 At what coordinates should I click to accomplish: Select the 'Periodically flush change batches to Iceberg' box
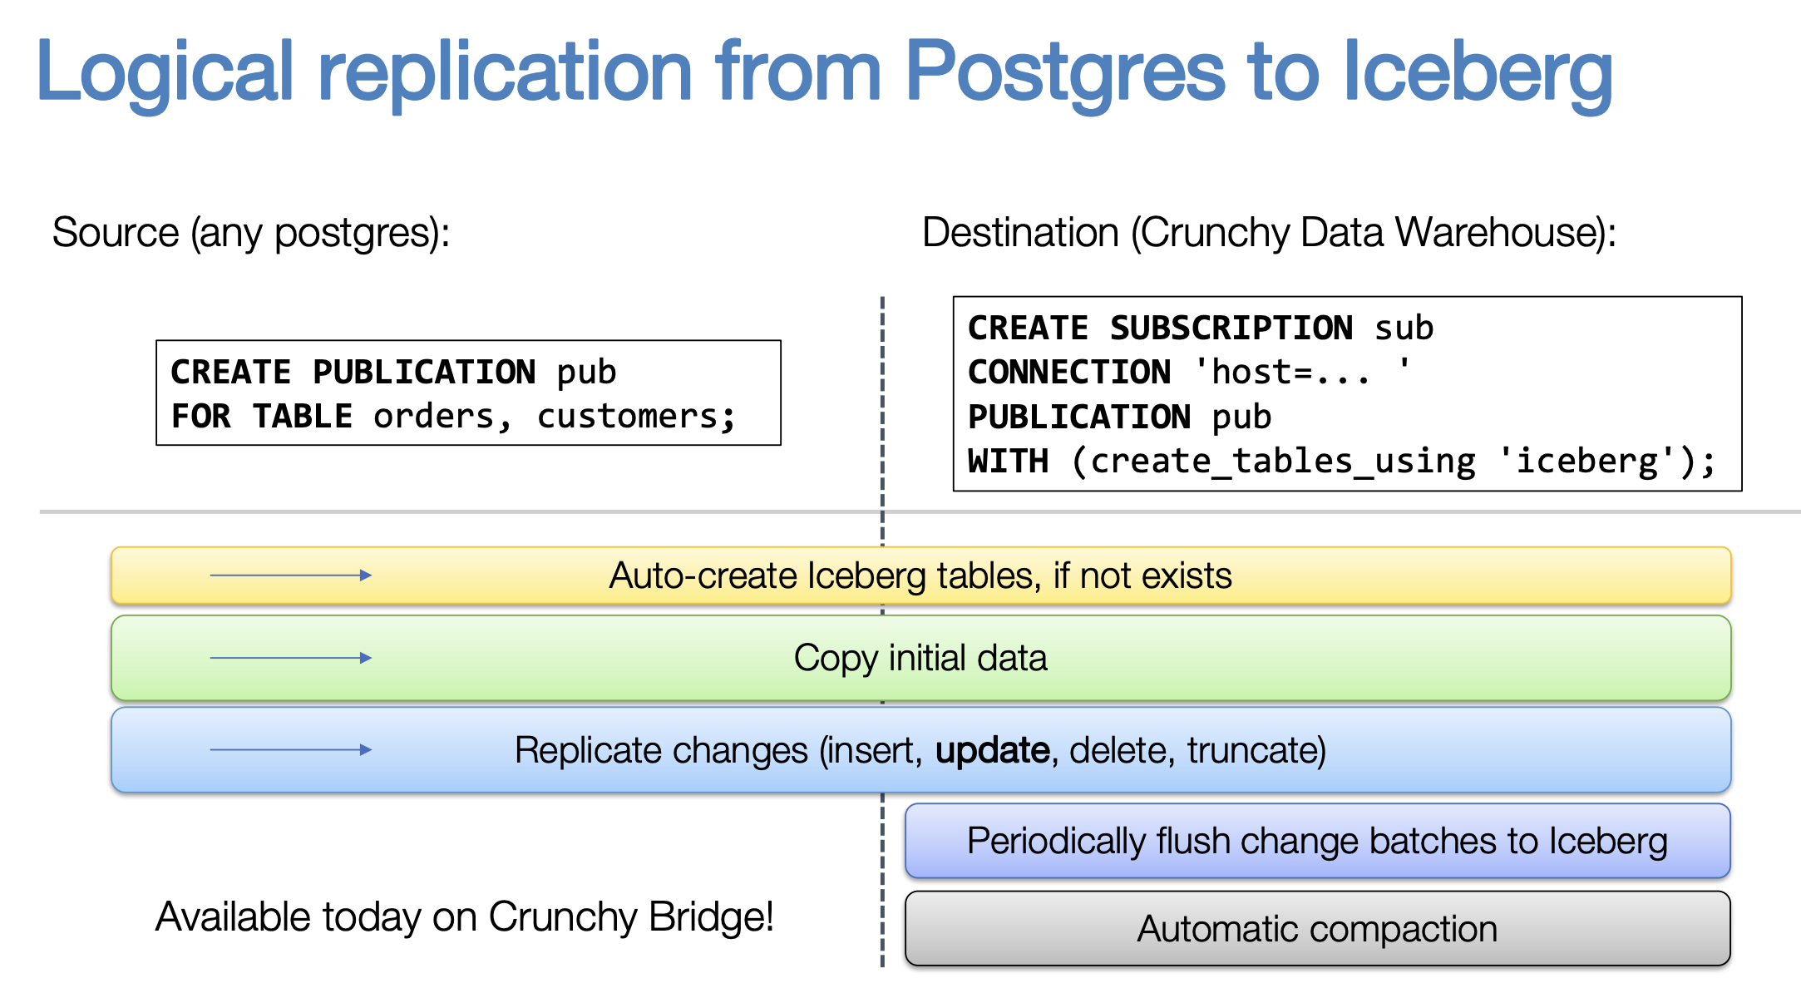pyautogui.click(x=1318, y=841)
